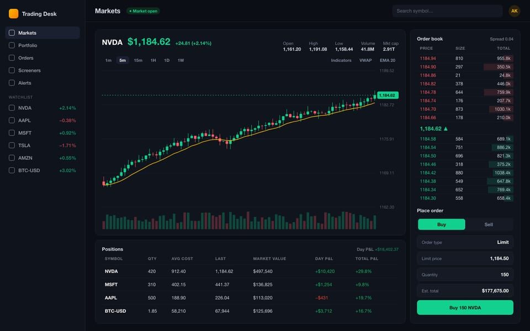Image resolution: width=530 pixels, height=331 pixels.
Task: Click the Portfolio sidebar icon
Action: [12, 45]
